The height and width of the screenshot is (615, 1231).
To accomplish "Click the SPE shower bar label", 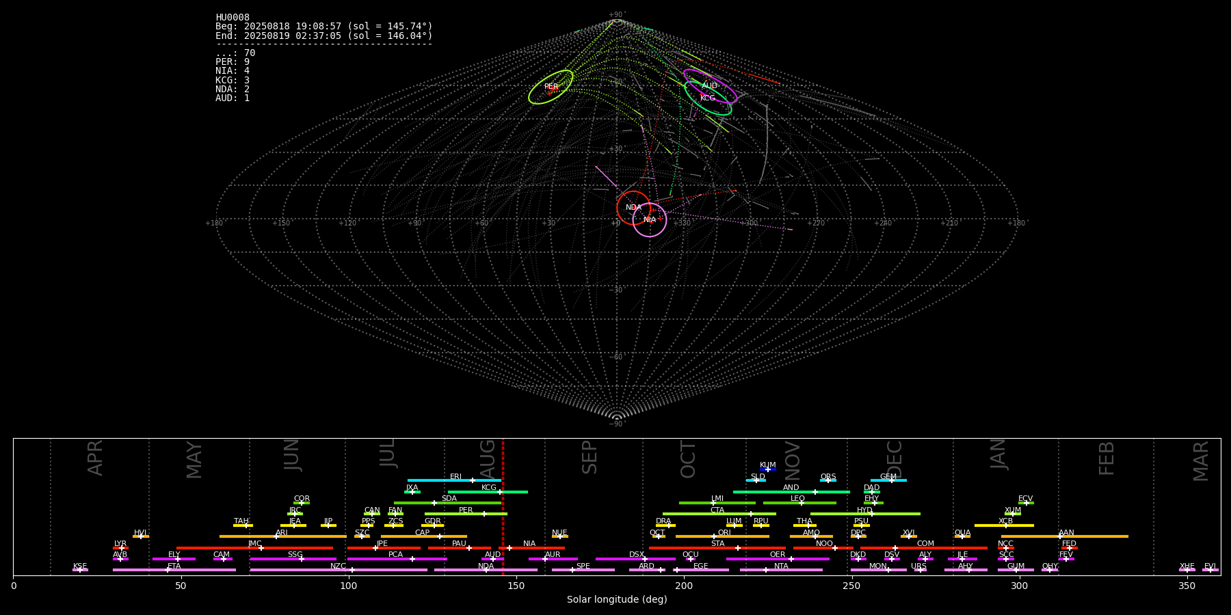I will 583,566.
